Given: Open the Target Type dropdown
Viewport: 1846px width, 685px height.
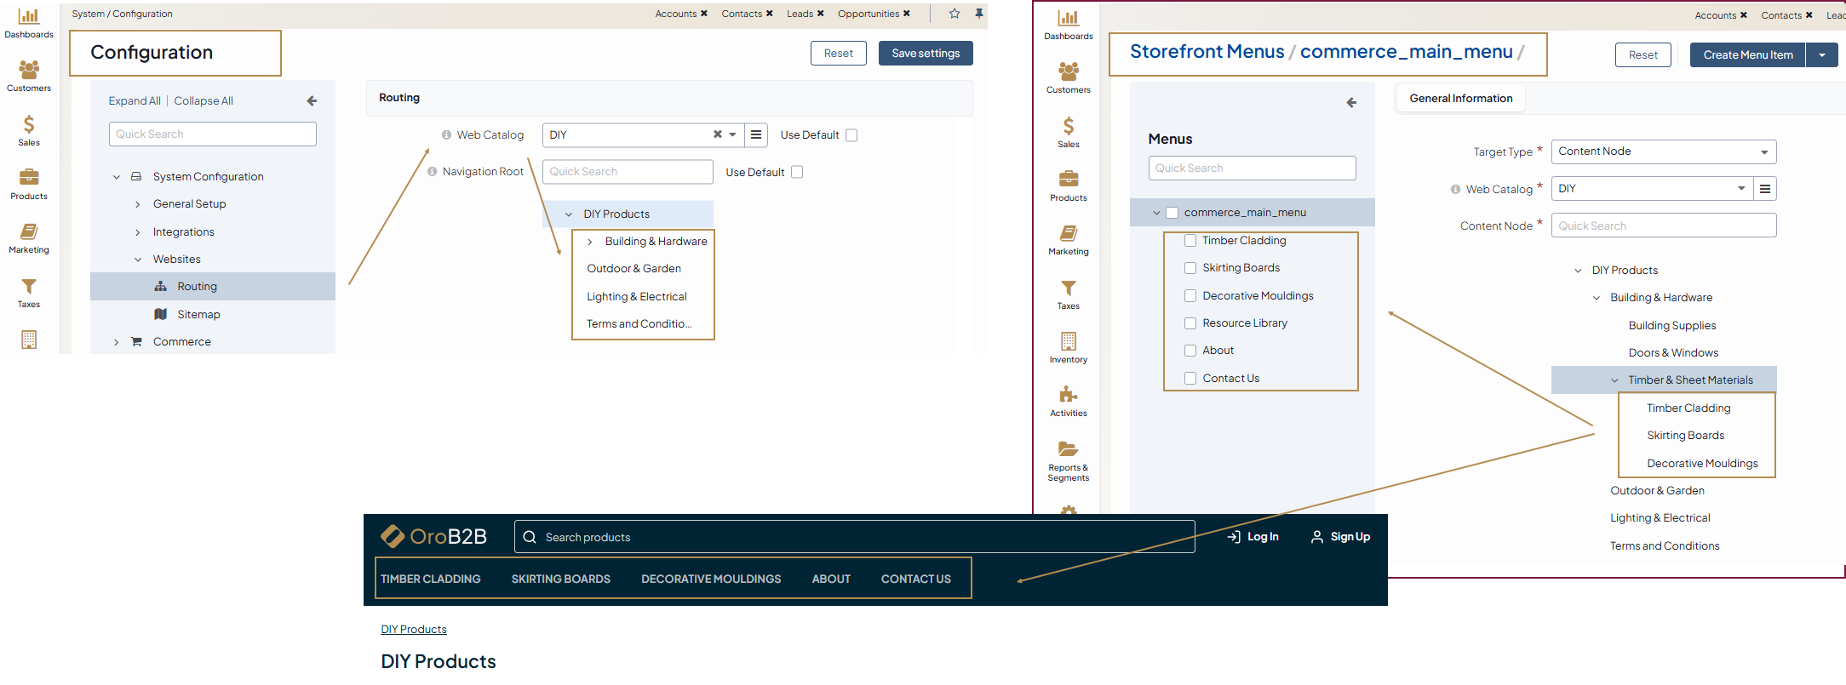Looking at the screenshot, I should (1664, 151).
